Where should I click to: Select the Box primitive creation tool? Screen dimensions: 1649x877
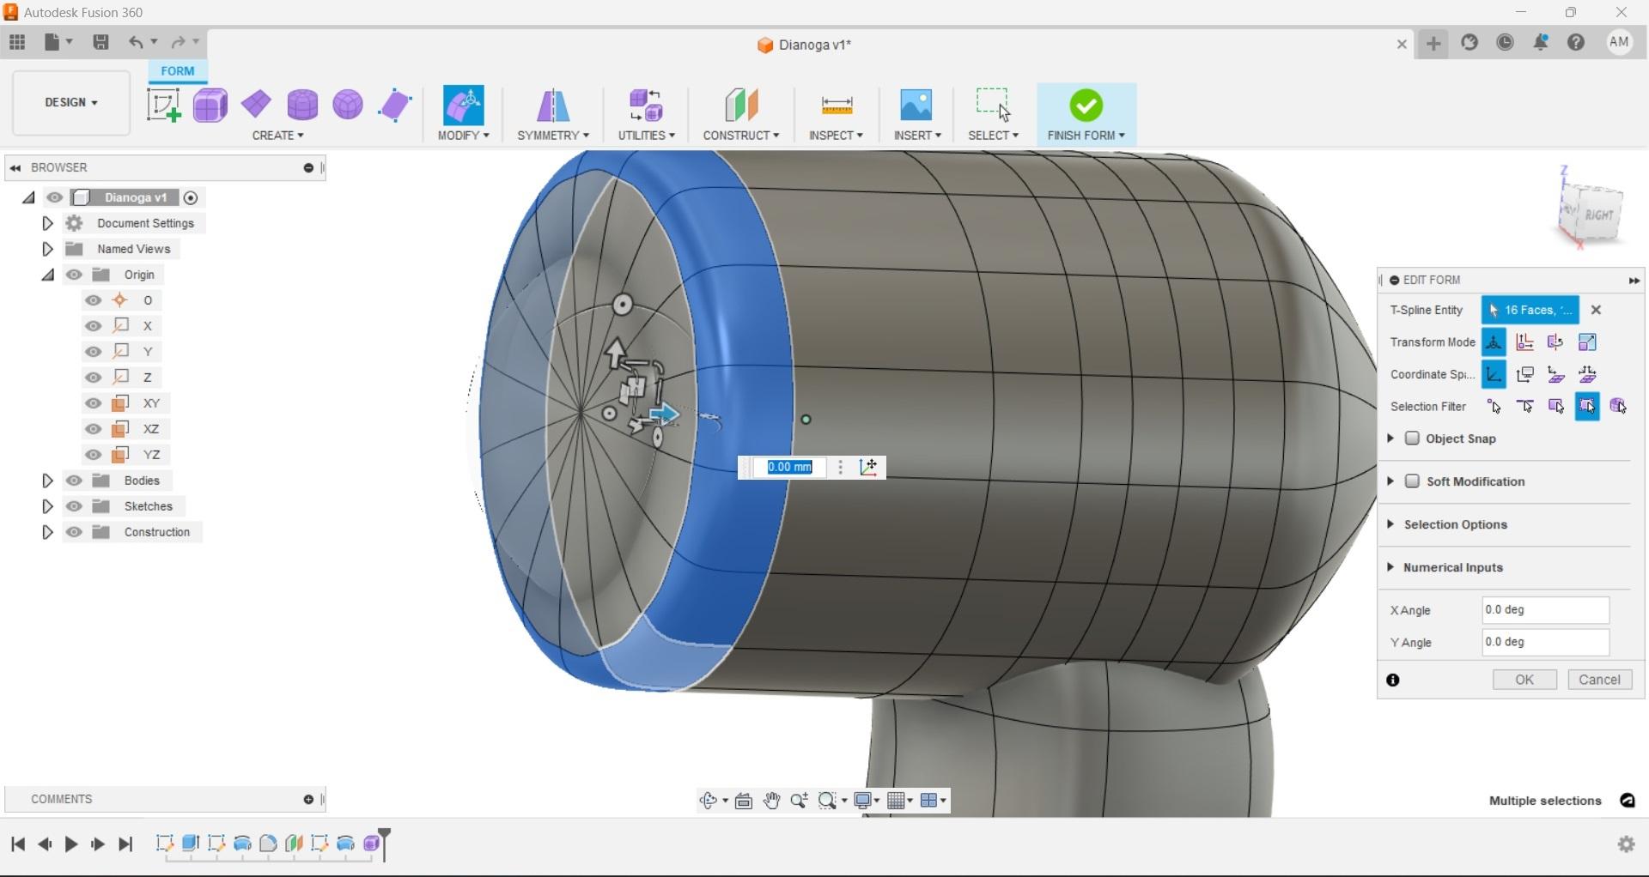210,105
